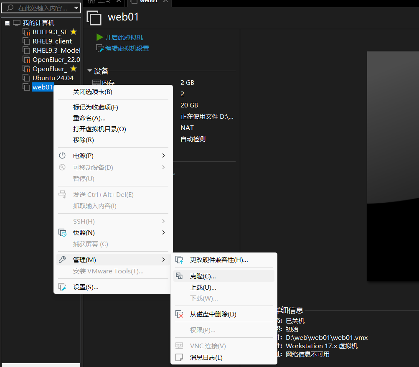Click the RHEL9.3_SE virtual machine icon

tap(26, 32)
